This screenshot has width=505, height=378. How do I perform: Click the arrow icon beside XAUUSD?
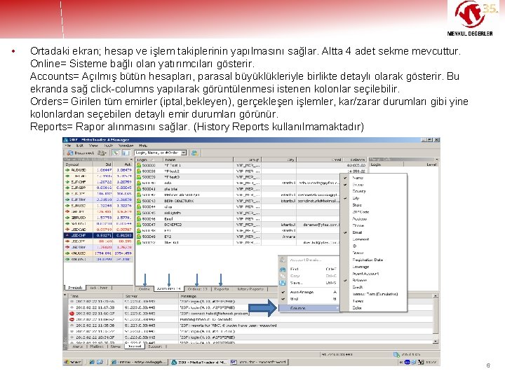tap(67, 253)
